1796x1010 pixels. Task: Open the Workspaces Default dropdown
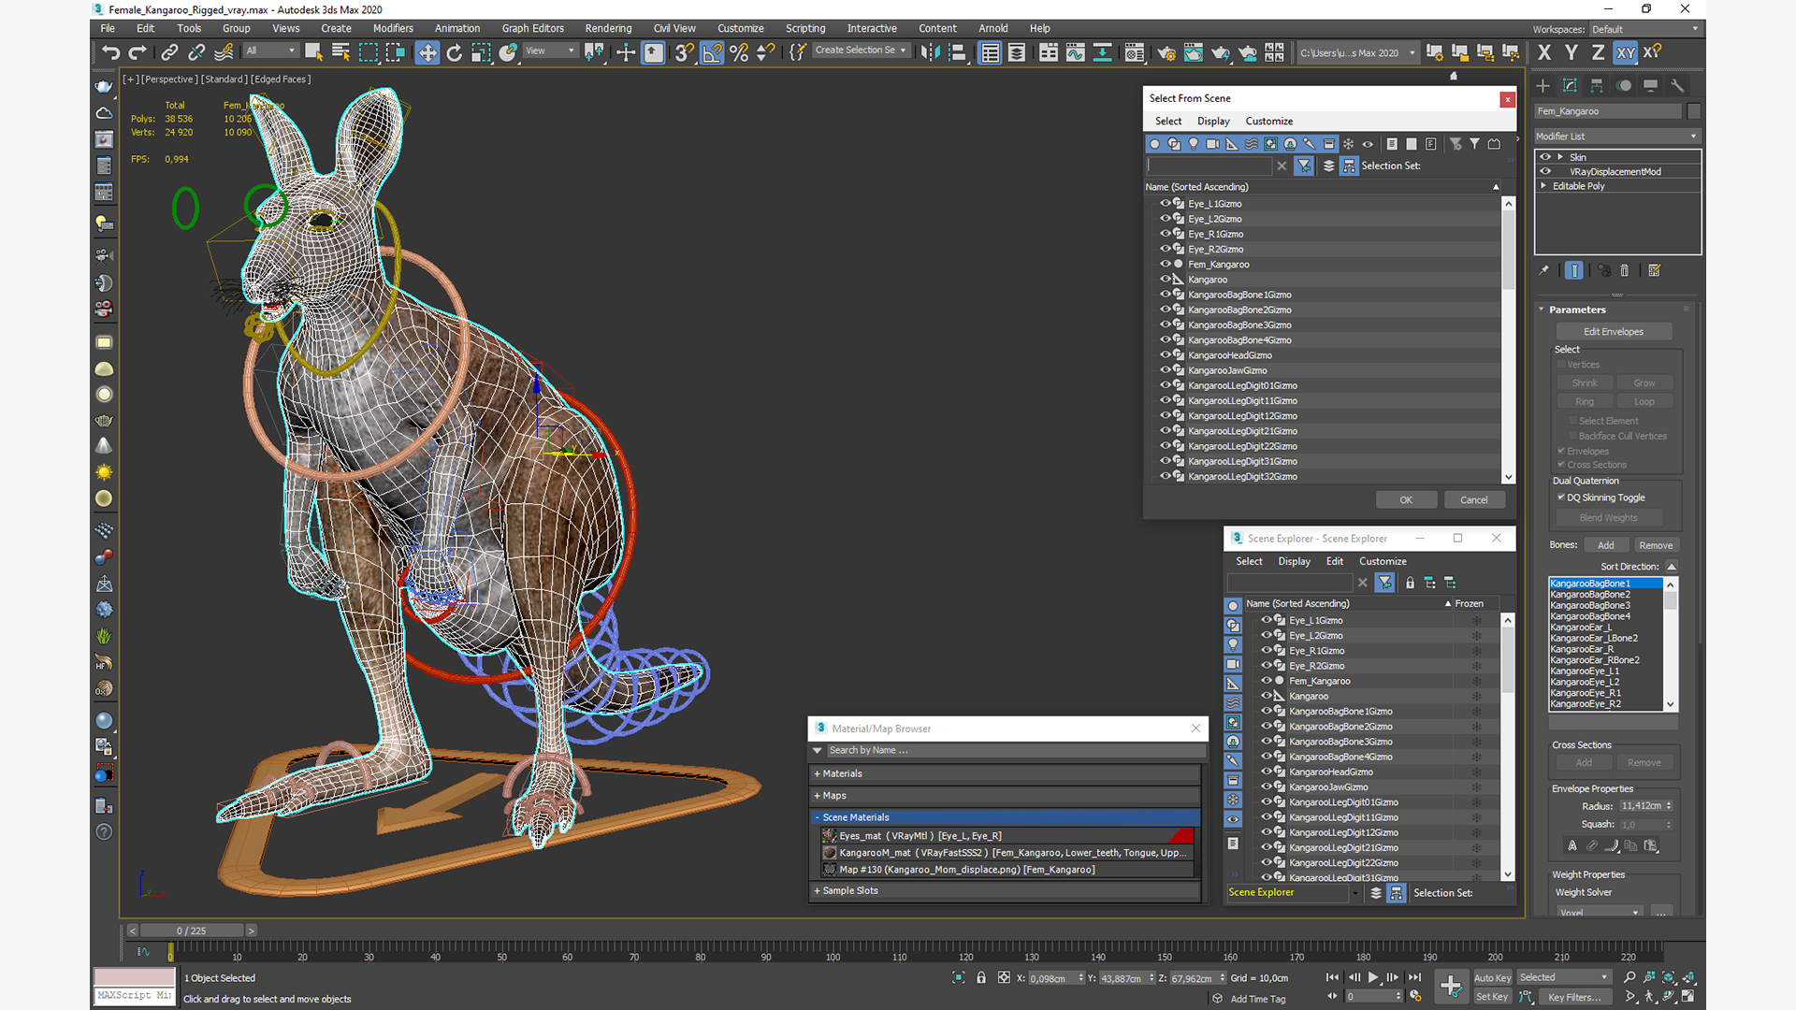tap(1644, 29)
